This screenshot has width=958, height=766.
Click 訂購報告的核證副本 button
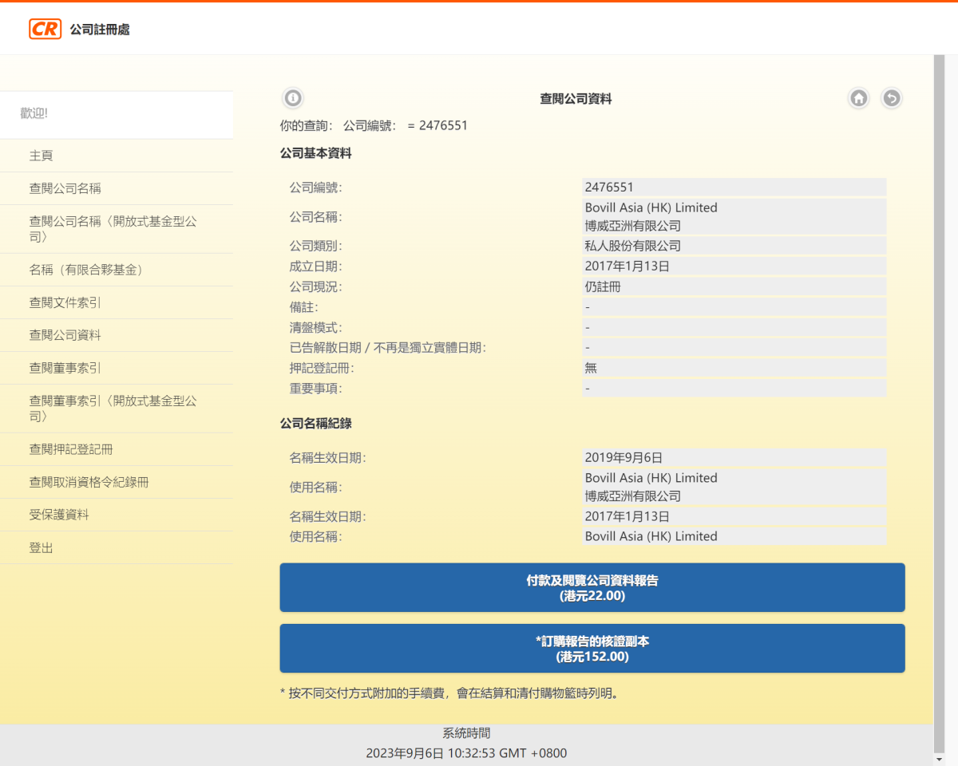pos(591,648)
